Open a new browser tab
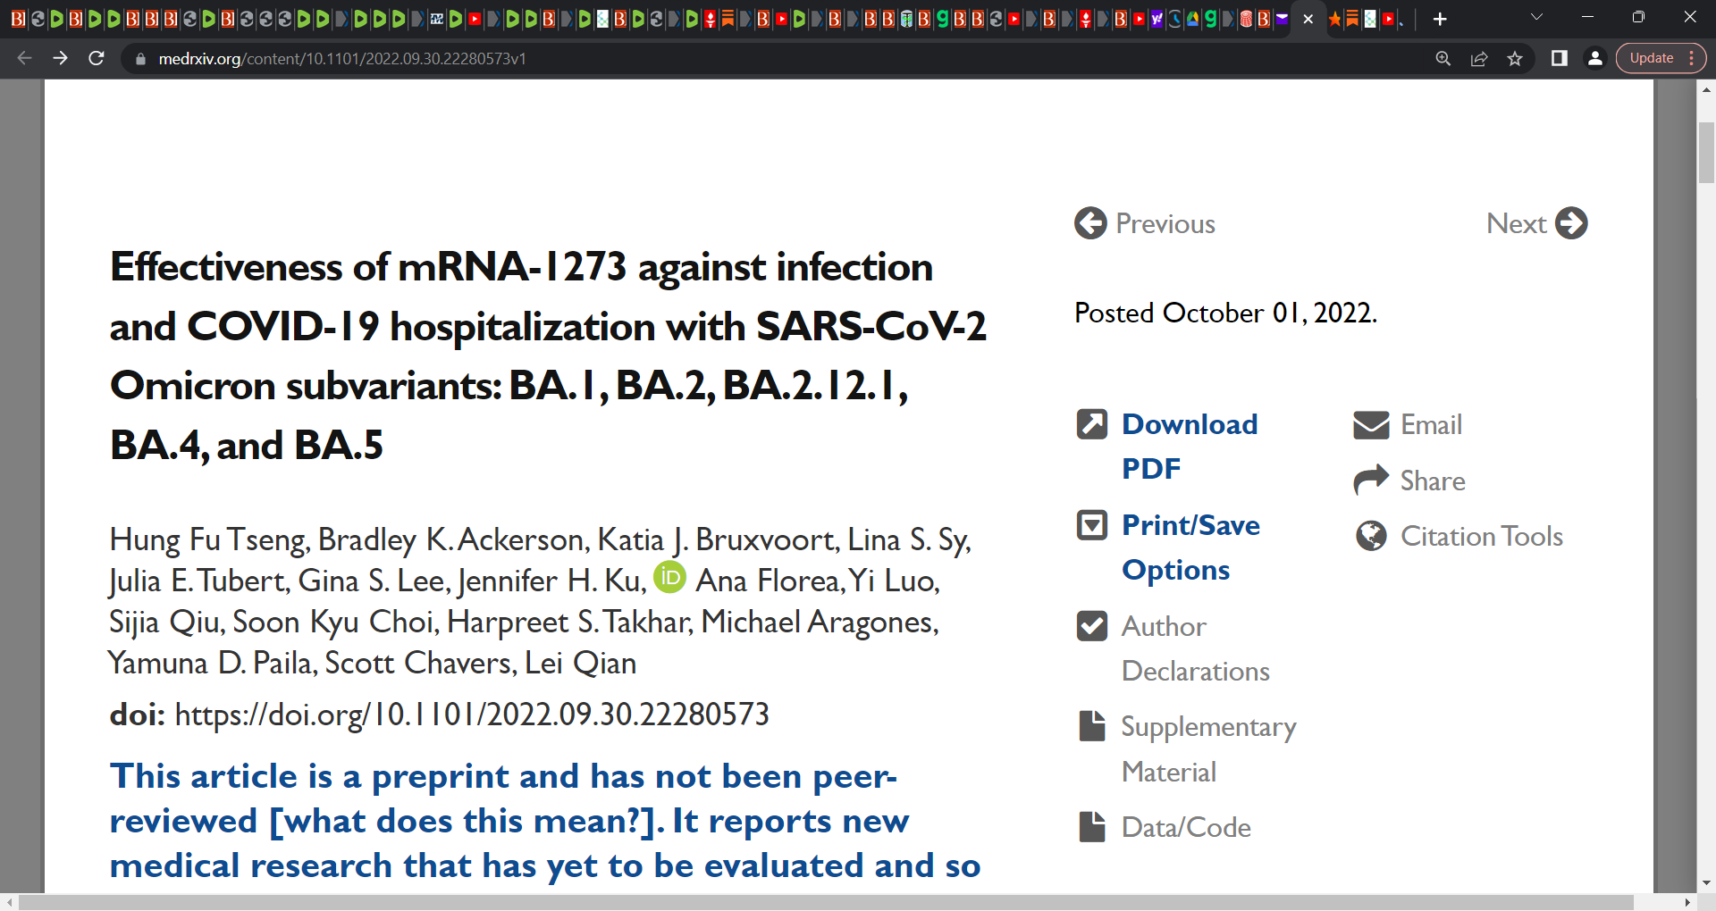This screenshot has height=911, width=1716. click(1440, 19)
